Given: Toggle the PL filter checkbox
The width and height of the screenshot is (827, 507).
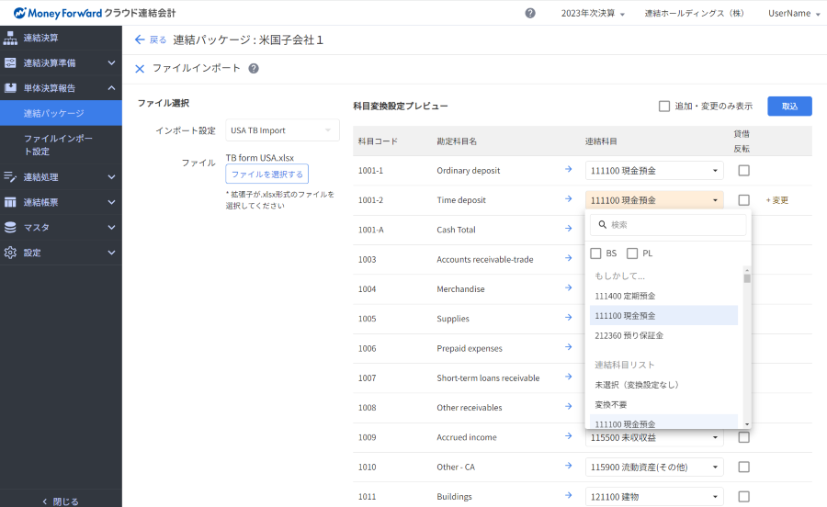Looking at the screenshot, I should coord(632,253).
